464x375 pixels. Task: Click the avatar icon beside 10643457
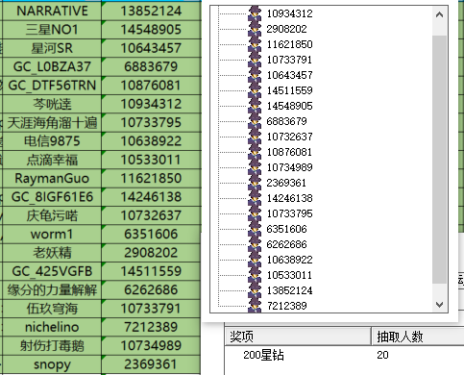coord(255,75)
